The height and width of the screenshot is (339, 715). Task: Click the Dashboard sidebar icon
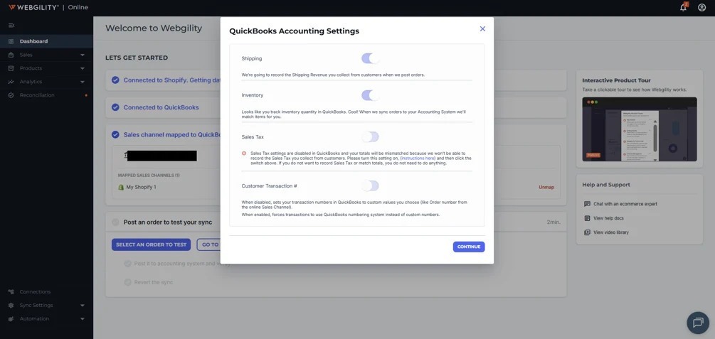coord(11,41)
